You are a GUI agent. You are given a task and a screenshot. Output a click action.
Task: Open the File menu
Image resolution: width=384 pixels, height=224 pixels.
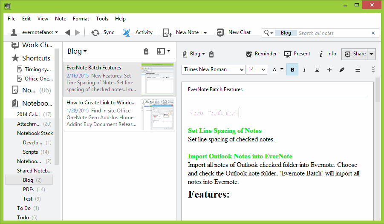point(12,19)
